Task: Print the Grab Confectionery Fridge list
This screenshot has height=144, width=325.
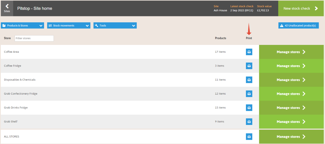Action: pyautogui.click(x=249, y=94)
